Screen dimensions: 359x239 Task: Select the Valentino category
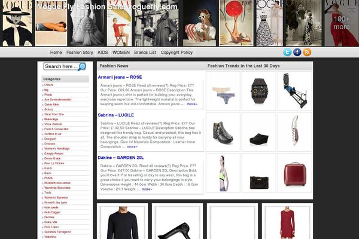(50, 237)
